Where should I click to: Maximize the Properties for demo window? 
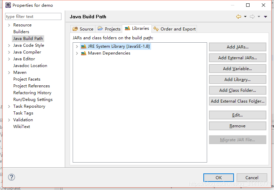point(248,5)
